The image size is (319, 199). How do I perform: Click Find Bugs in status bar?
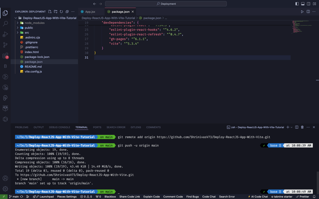pos(193,197)
